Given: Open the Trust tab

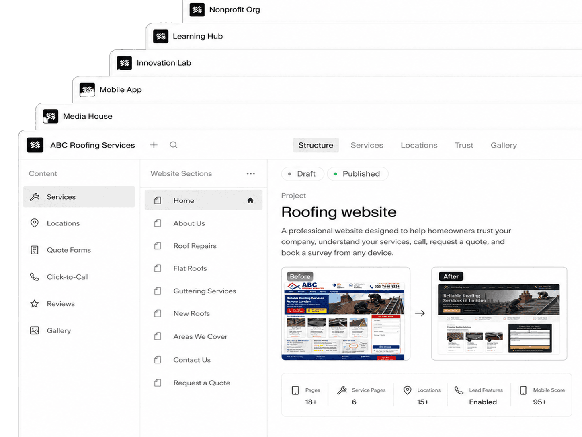Looking at the screenshot, I should pos(464,145).
